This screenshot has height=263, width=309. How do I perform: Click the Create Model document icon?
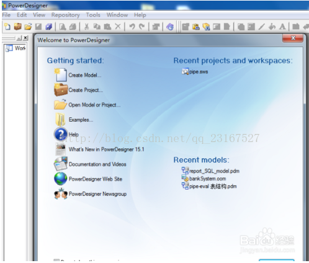[x=60, y=75]
